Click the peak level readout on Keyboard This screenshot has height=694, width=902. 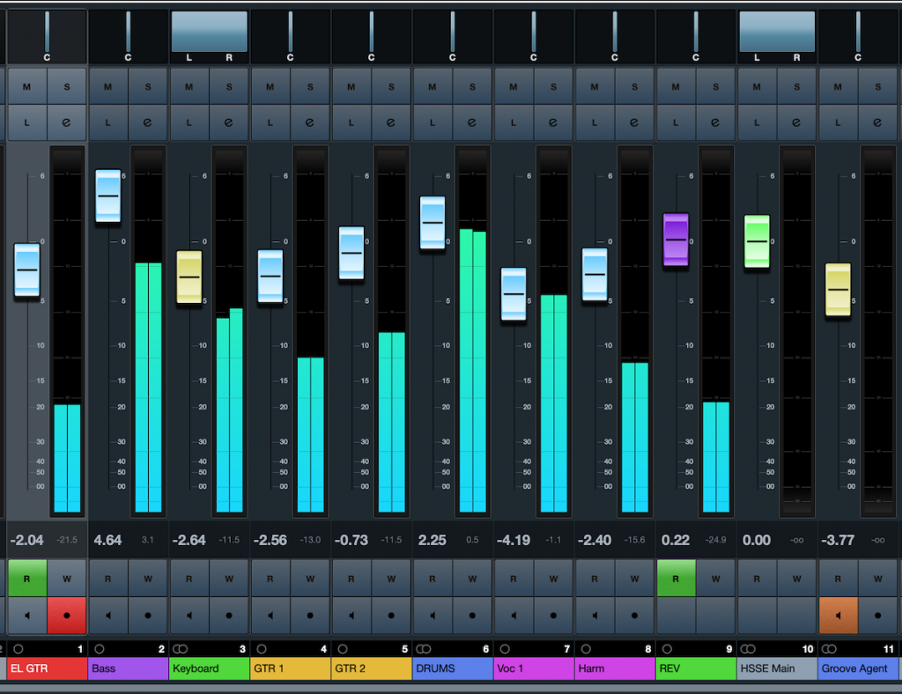click(231, 540)
